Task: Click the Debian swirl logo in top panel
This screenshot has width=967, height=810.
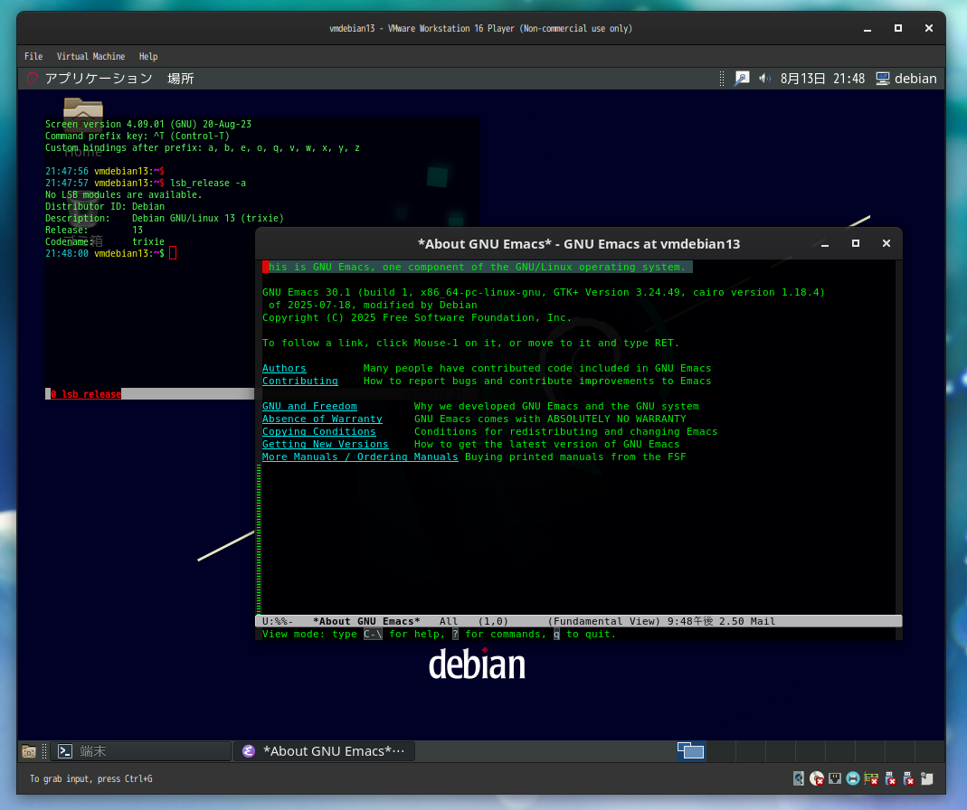Action: (x=32, y=79)
